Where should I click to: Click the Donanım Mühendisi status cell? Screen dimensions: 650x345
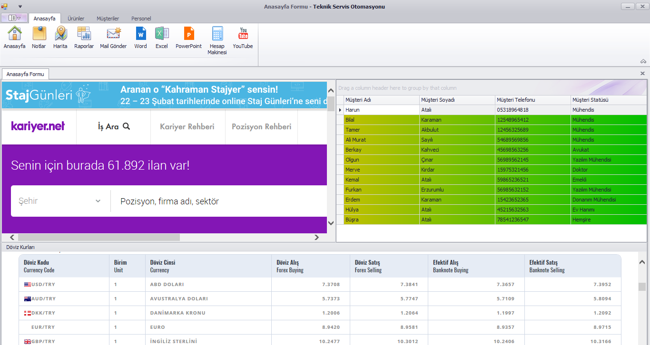click(x=609, y=200)
